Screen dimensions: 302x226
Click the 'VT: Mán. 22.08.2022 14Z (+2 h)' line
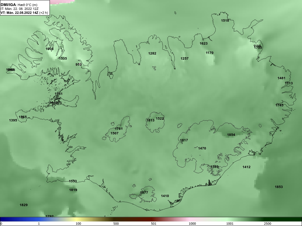pos(24,13)
